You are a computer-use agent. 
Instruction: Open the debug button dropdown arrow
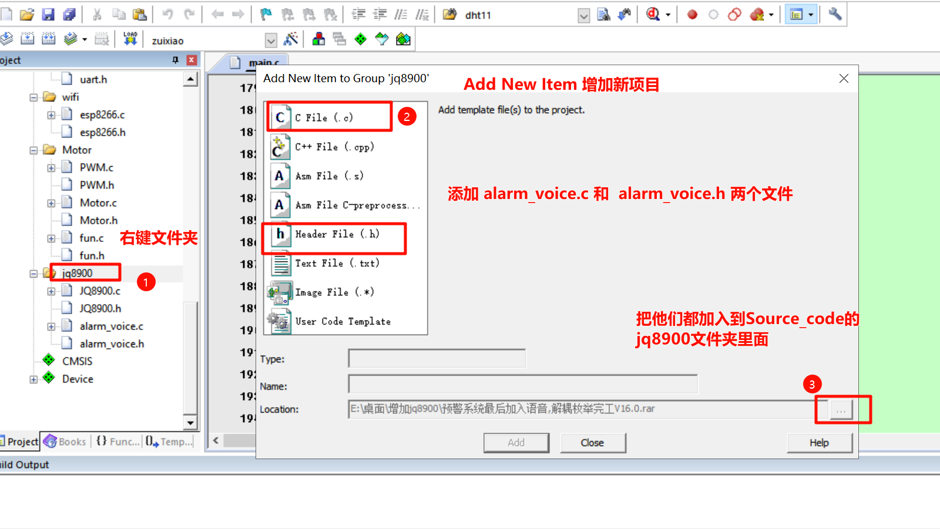coord(668,15)
